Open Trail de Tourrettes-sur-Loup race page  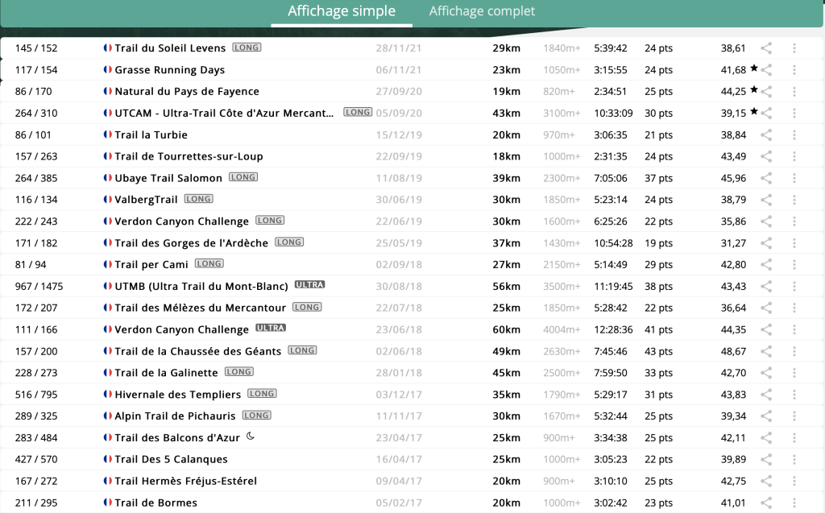189,156
